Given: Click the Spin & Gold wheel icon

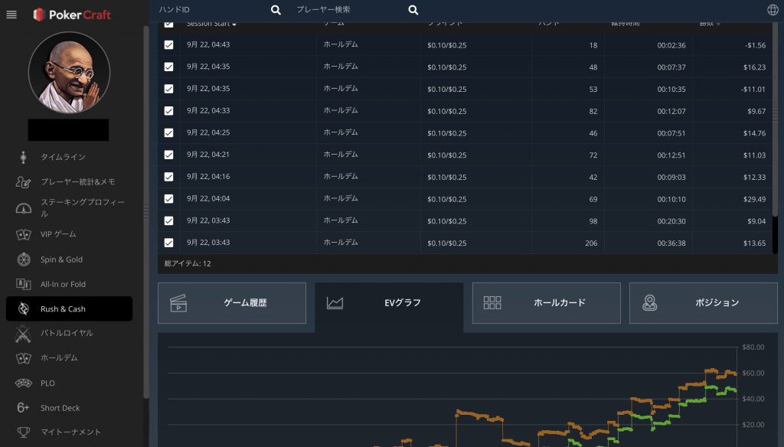Looking at the screenshot, I should tap(24, 259).
